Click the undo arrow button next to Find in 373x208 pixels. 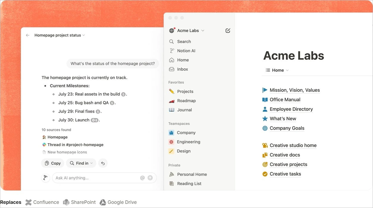103,163
